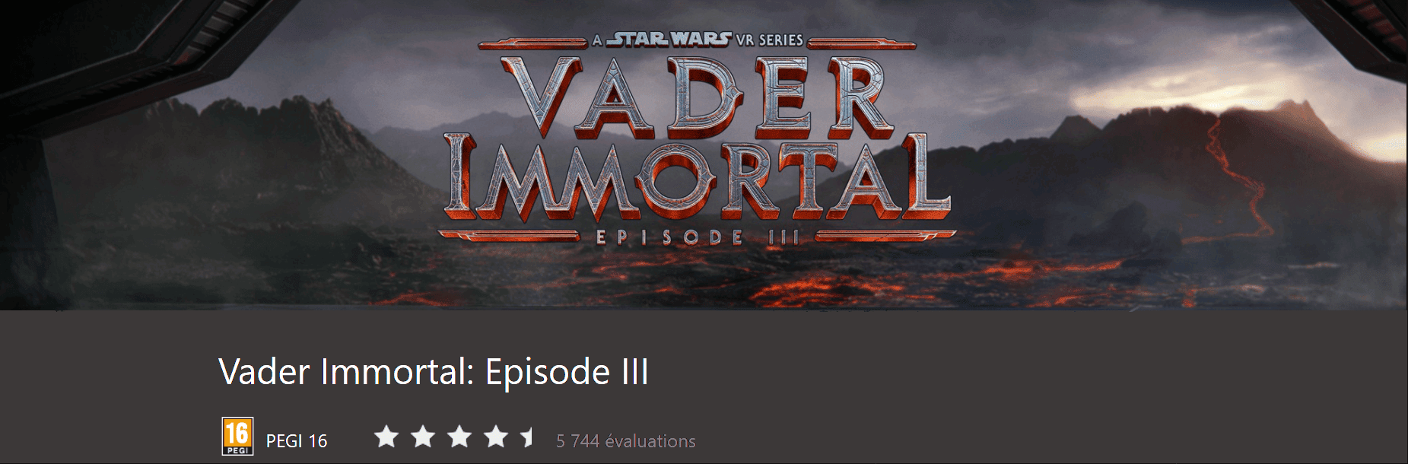Select the first rating star

(386, 437)
